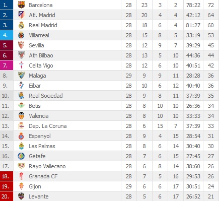The image size is (219, 201).
Task: Open the Malaga team link
Action: click(37, 76)
